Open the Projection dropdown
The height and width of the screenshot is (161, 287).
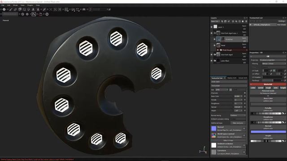[273, 60]
